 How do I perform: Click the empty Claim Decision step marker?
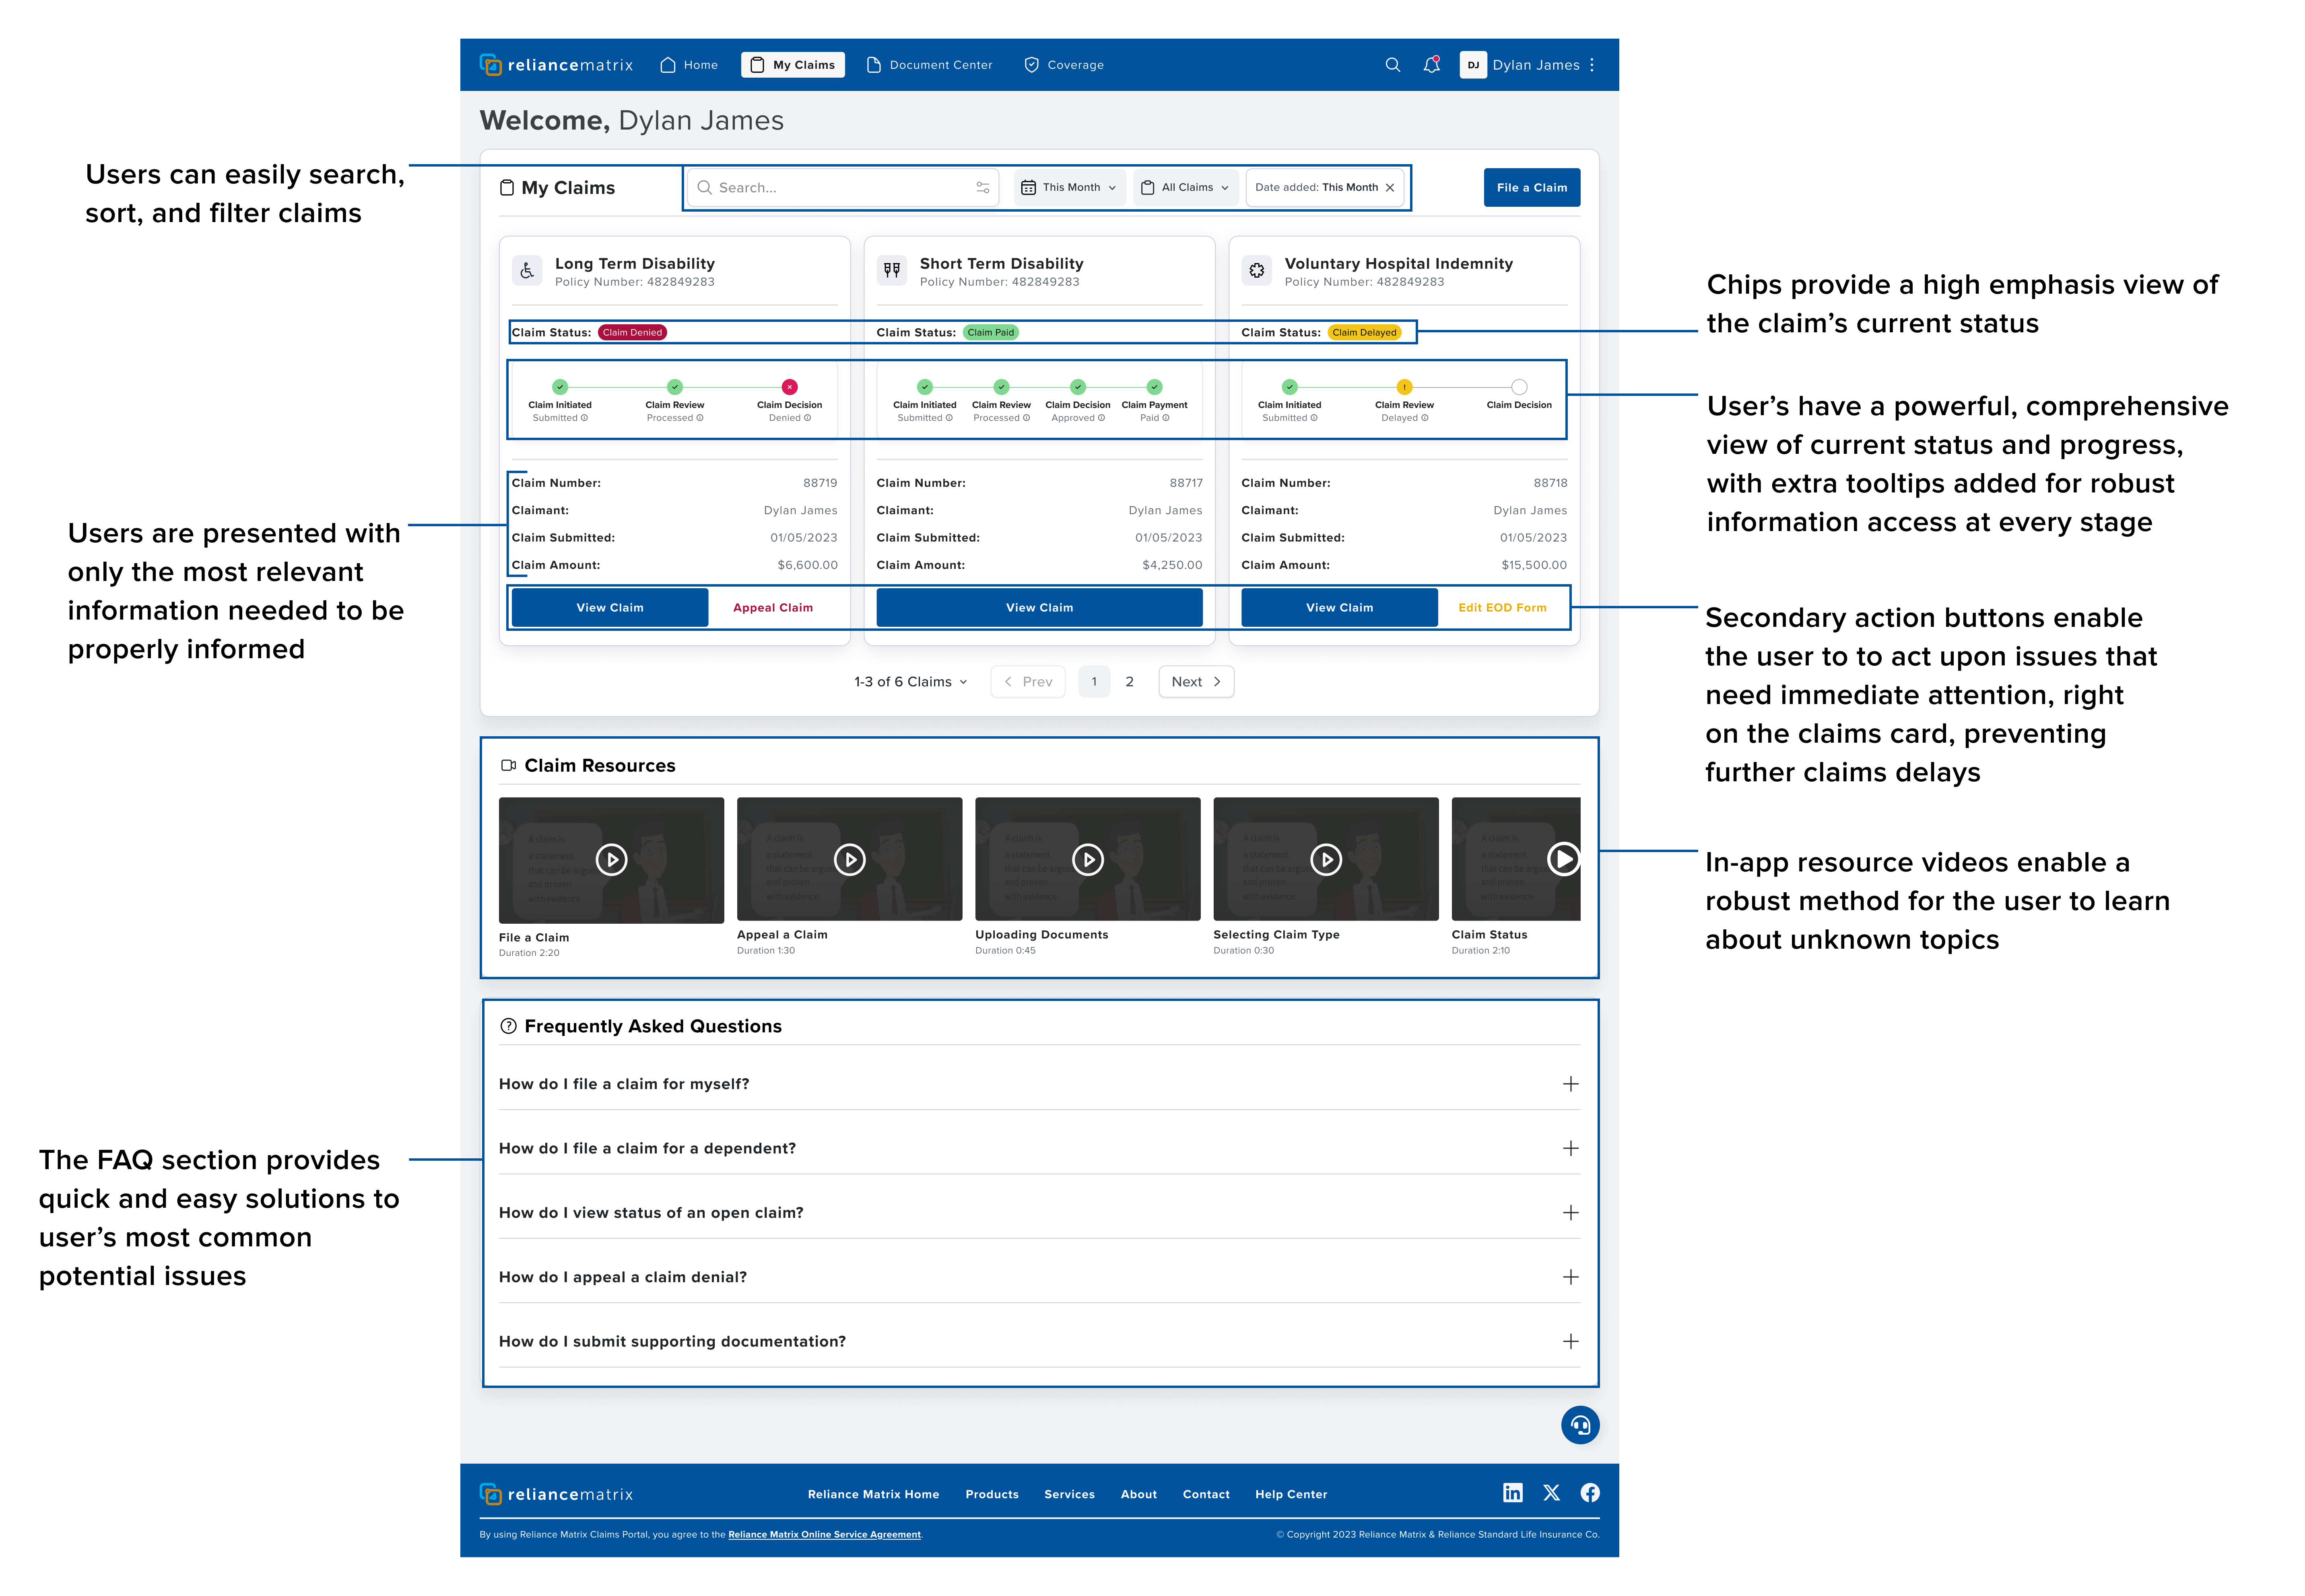[x=1519, y=387]
